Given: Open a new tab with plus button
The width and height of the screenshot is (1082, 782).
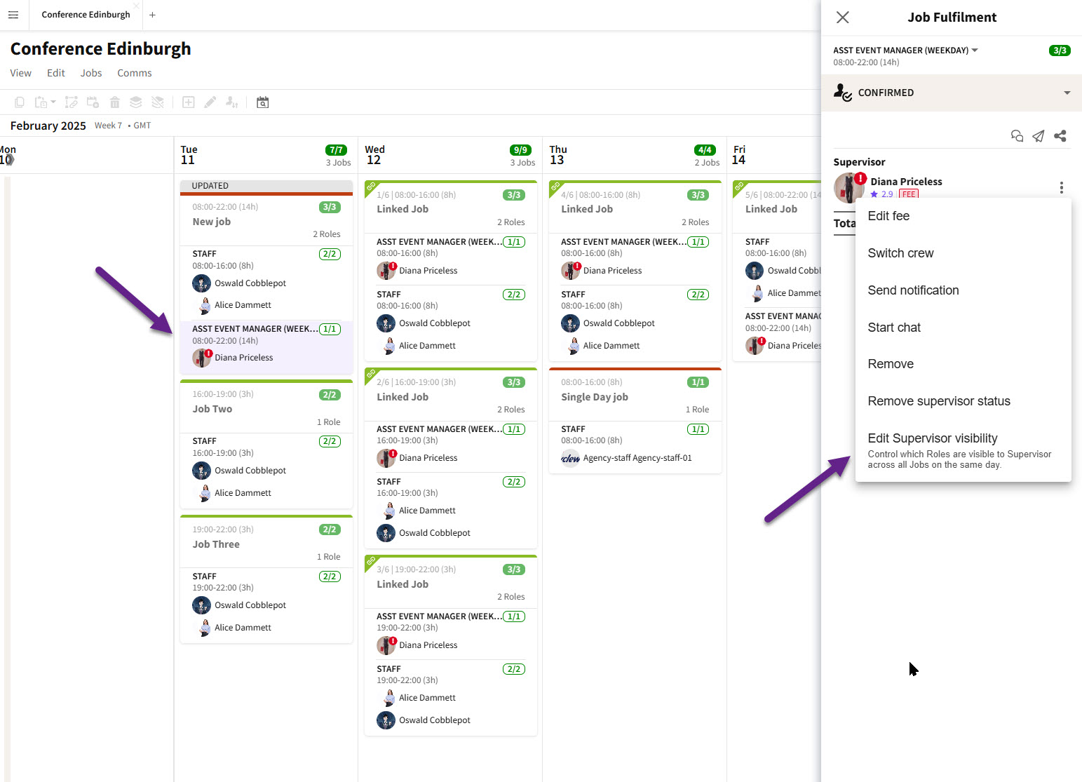Looking at the screenshot, I should tap(152, 15).
